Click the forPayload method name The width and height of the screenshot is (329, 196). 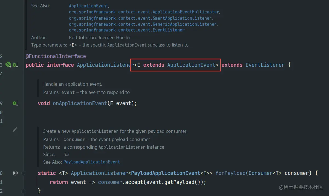(230, 173)
